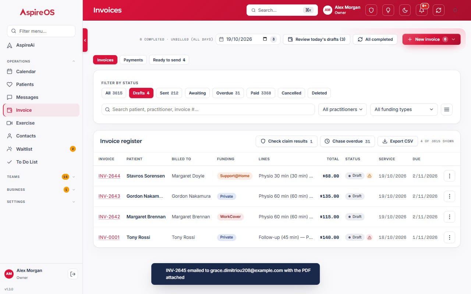Click the sync refresh icon in header
Viewport: 471px width, 294px height.
coord(439,10)
